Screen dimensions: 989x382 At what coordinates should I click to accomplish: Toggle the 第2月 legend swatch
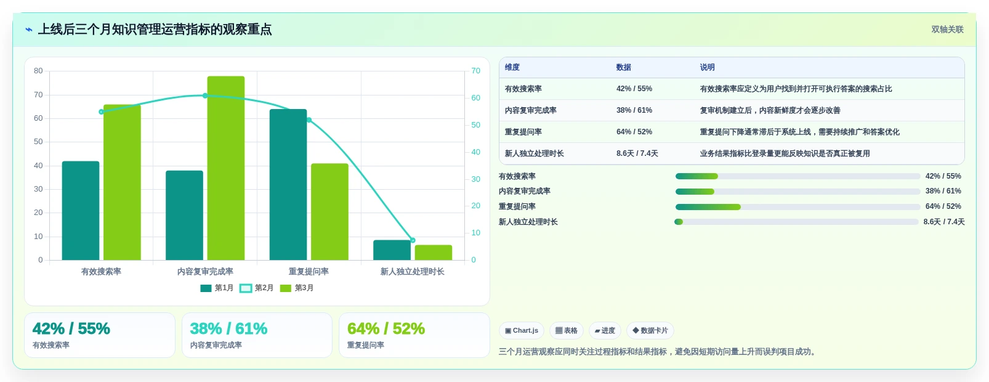pyautogui.click(x=246, y=288)
